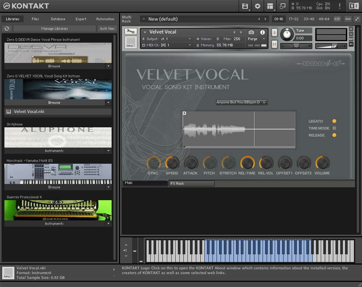The image size is (362, 287).
Task: Switch to the Automation tab
Action: pyautogui.click(x=105, y=19)
